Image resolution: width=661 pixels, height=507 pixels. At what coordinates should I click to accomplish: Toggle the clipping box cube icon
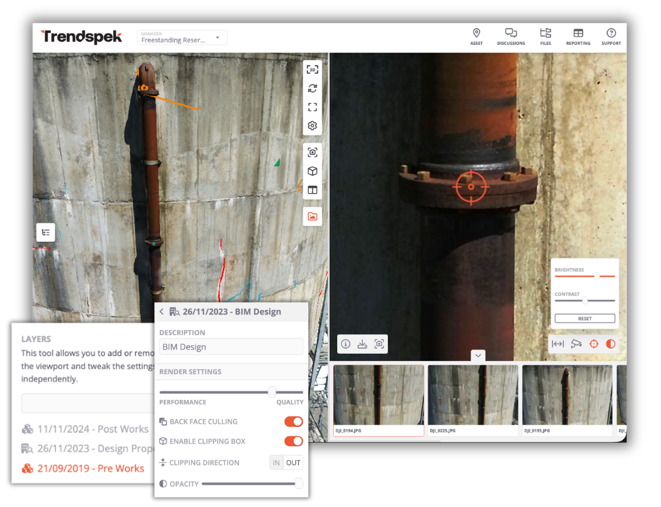point(313,171)
